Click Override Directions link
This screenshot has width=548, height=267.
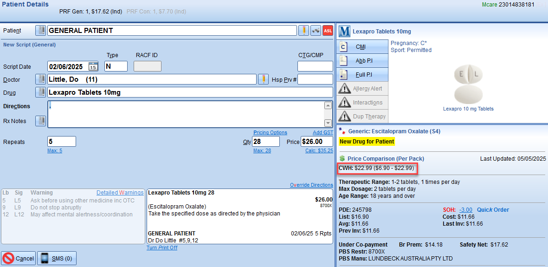[x=311, y=185]
